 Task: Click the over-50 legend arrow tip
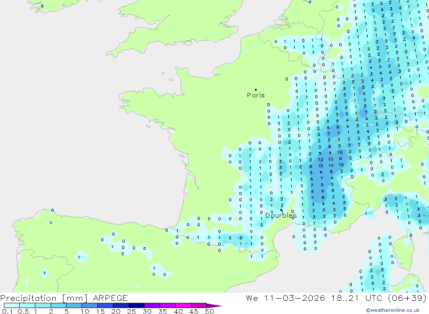(x=215, y=306)
